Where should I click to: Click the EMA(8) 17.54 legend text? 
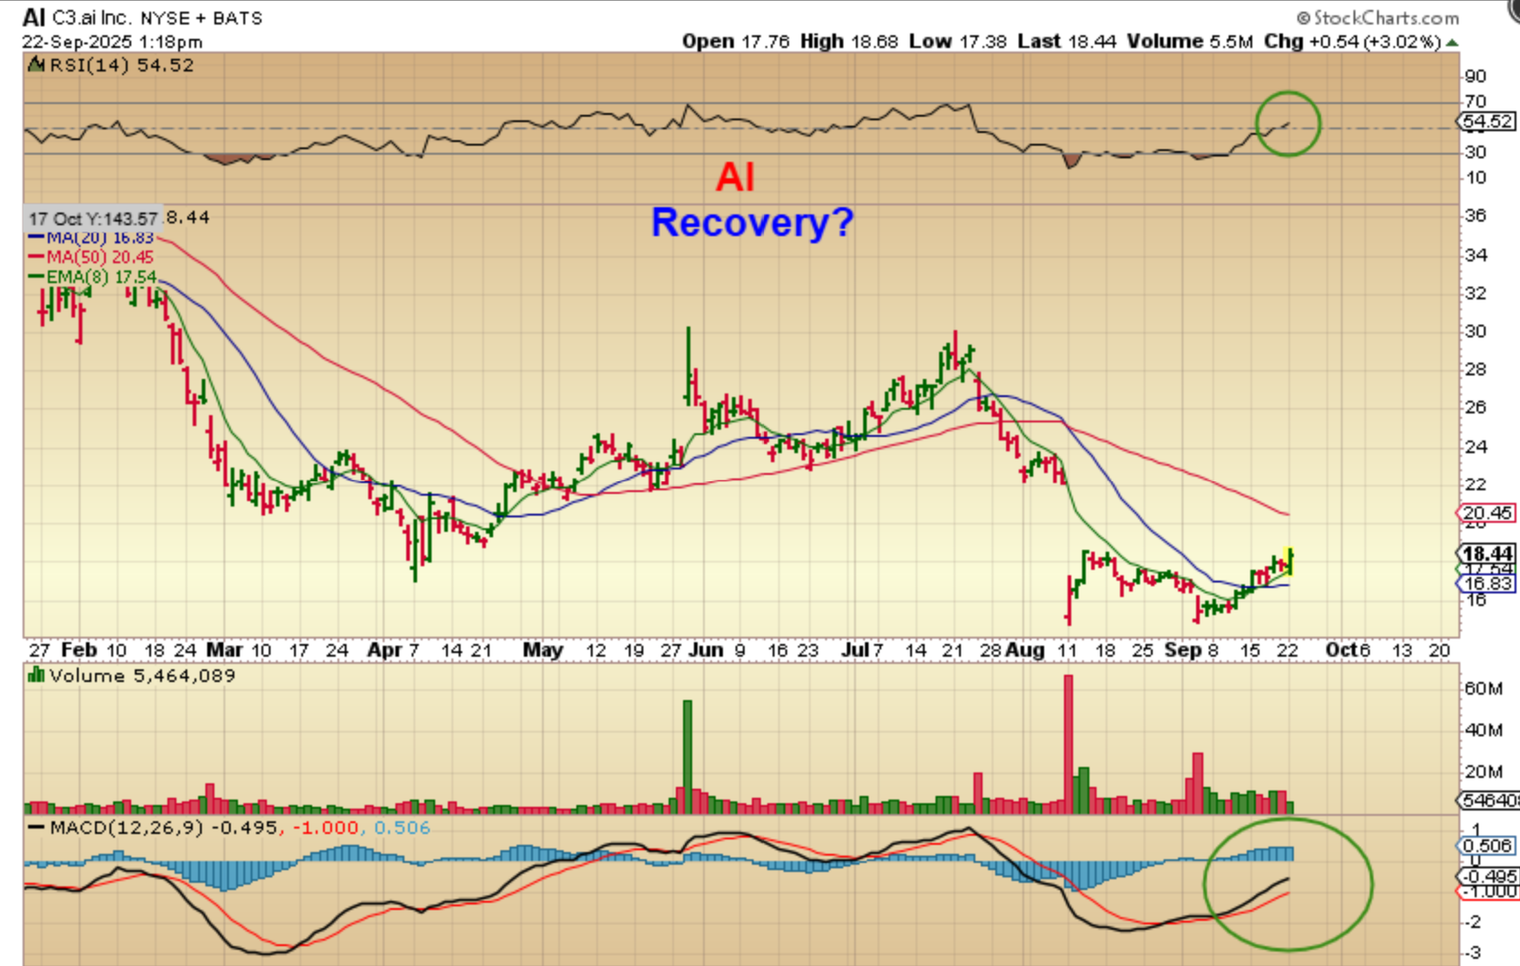pos(102,277)
